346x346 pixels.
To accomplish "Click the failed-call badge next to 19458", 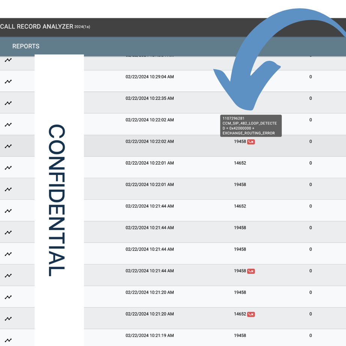I will (x=251, y=141).
